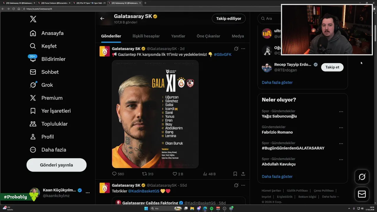Open #BugünGünlerdenGALATASARAY trend
Viewport: 377px width, 212px height.
tap(293, 148)
